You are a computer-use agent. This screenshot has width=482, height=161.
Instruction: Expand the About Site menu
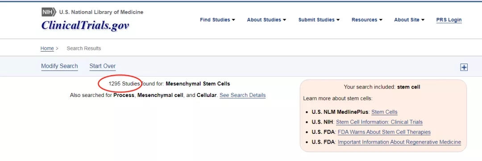tap(409, 20)
